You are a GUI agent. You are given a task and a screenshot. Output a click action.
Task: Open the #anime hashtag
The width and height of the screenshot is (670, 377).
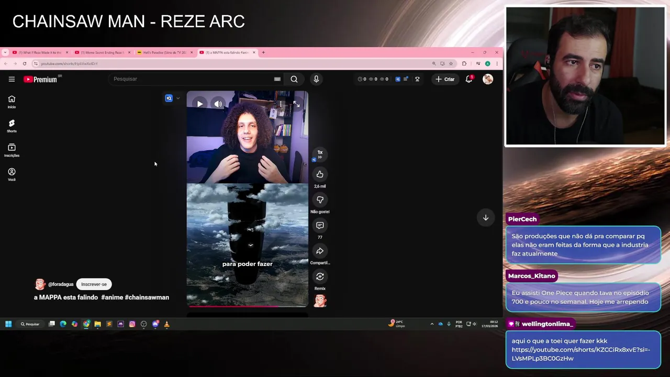tap(112, 297)
